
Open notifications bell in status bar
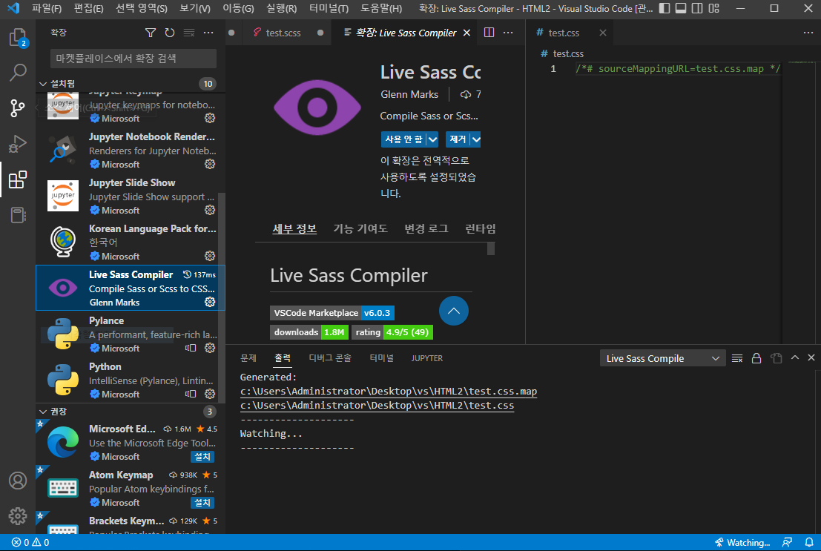point(809,543)
